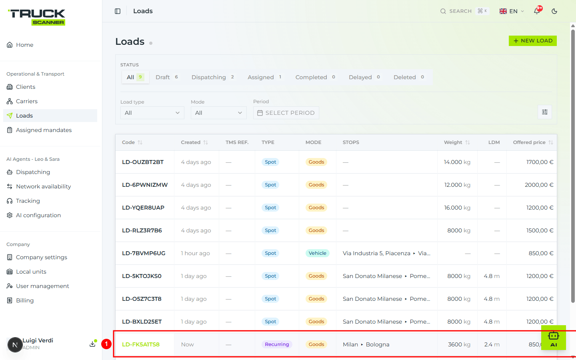Select the Dispatching status tab

click(x=213, y=77)
